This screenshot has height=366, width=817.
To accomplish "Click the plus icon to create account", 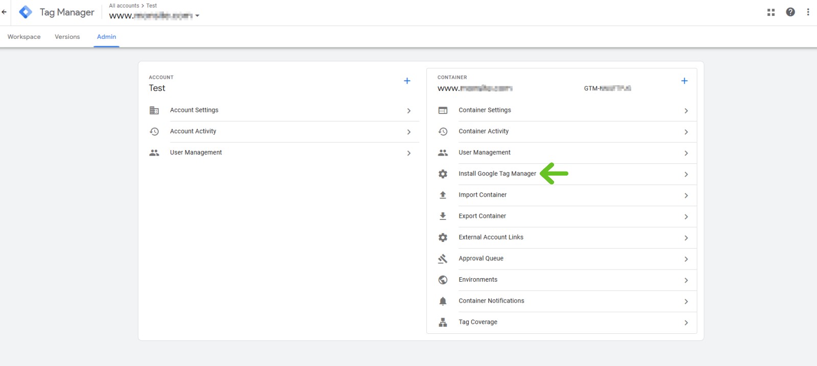I will (x=407, y=81).
